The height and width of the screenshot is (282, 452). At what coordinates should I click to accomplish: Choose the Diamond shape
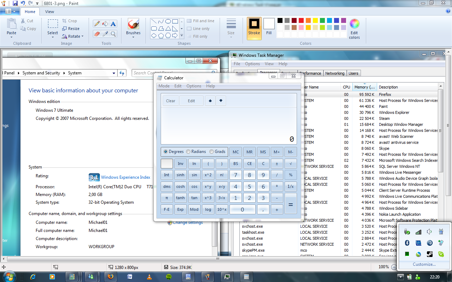[x=154, y=36]
